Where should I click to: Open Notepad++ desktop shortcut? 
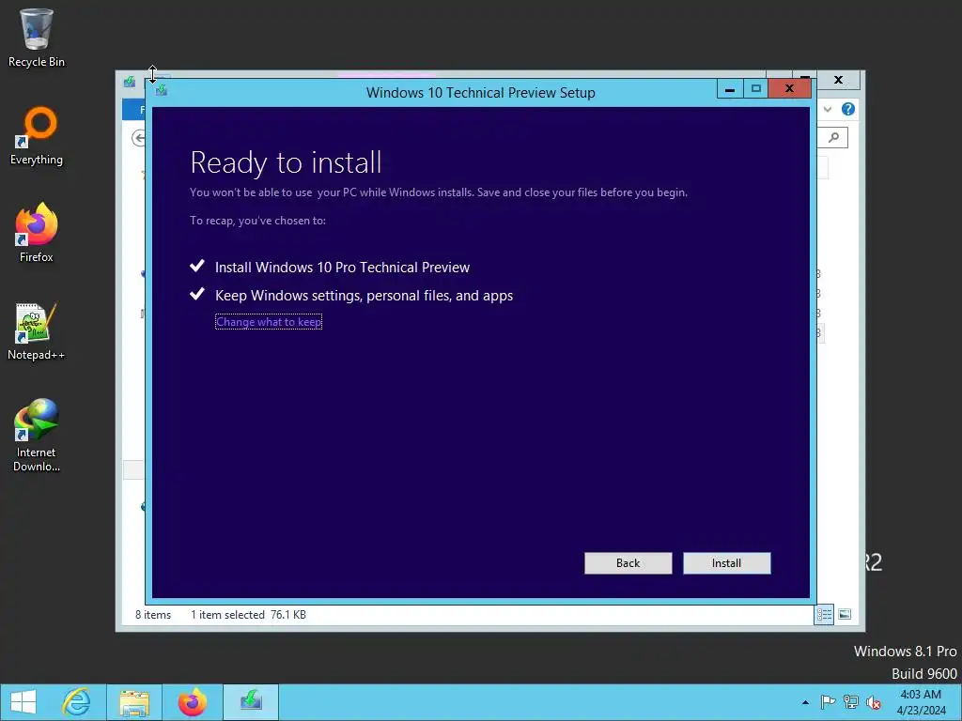click(37, 331)
